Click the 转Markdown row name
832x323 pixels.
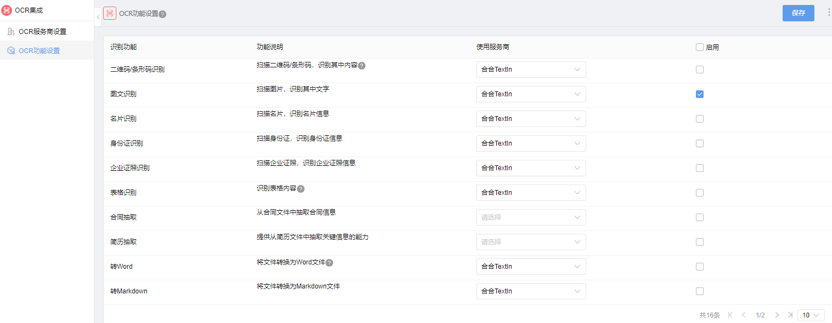click(129, 291)
